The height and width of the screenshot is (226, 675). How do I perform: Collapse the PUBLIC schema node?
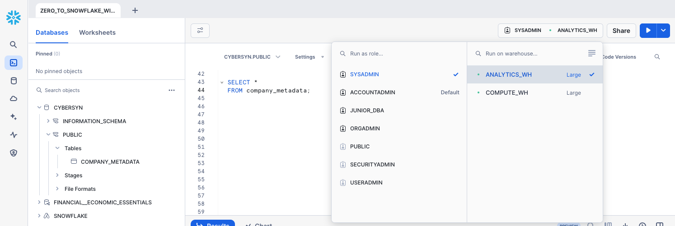[x=48, y=135]
